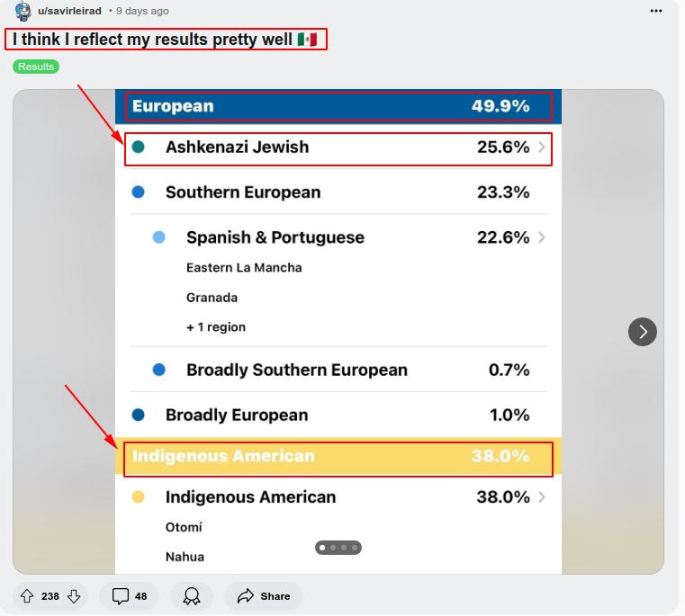Go to the next image in gallery
The width and height of the screenshot is (685, 616).
643,332
